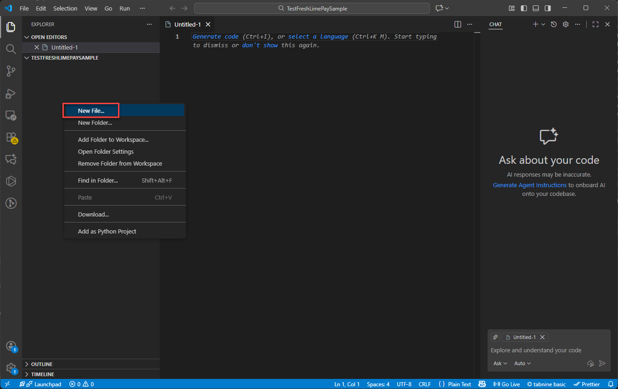618x389 pixels.
Task: Click the Generate Agent Instructions link
Action: (529, 185)
